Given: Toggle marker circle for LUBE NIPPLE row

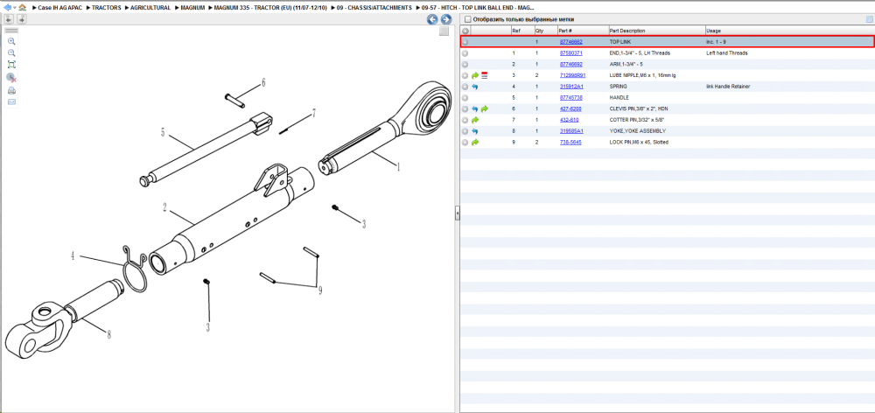Looking at the screenshot, I should point(465,75).
